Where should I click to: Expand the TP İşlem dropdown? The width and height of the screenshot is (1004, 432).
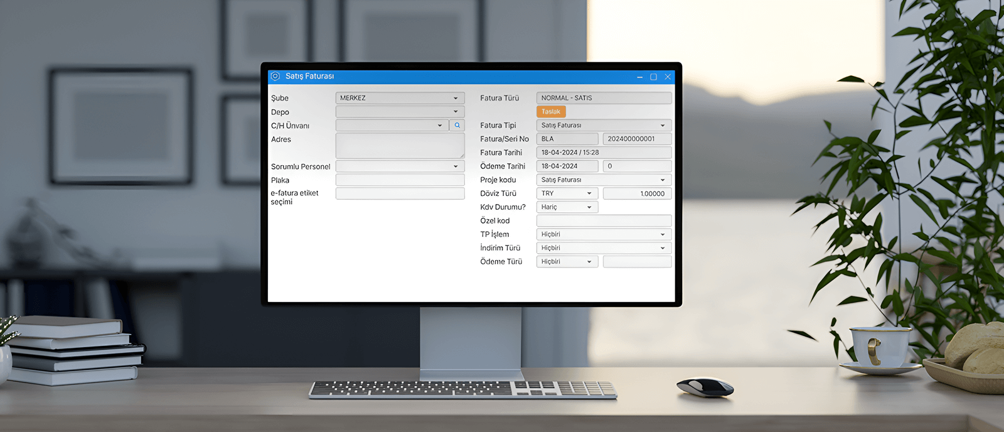[604, 234]
